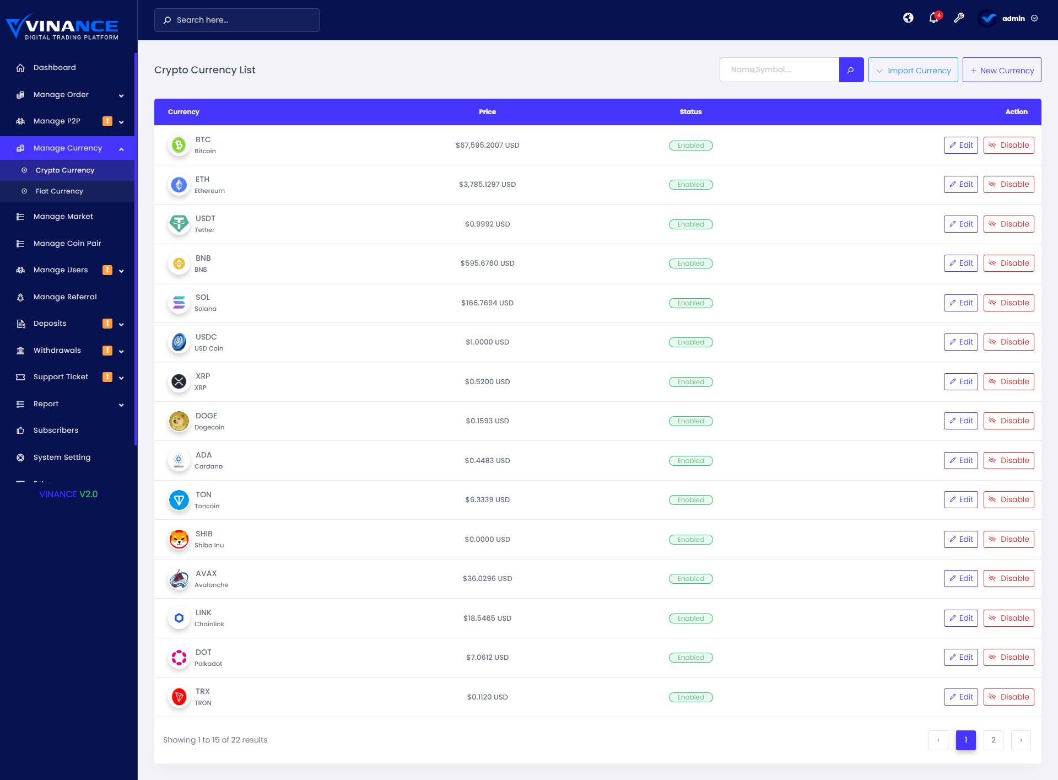
Task: Click the wrench settings icon
Action: [x=959, y=18]
